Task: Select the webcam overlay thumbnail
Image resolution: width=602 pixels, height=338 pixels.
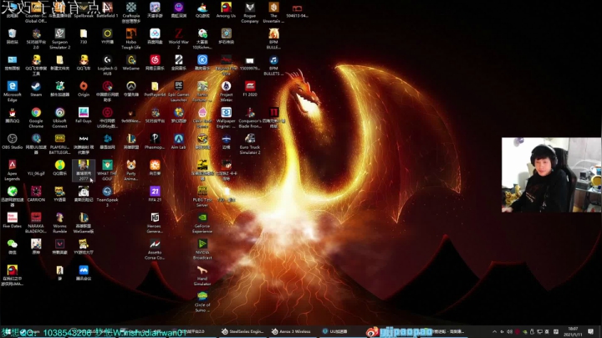Action: point(551,175)
